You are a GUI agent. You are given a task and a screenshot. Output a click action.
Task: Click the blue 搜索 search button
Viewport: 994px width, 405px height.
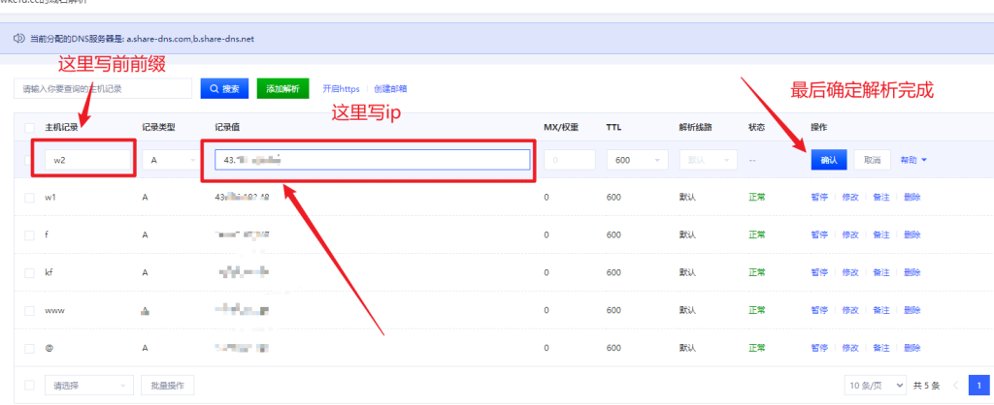pyautogui.click(x=224, y=89)
